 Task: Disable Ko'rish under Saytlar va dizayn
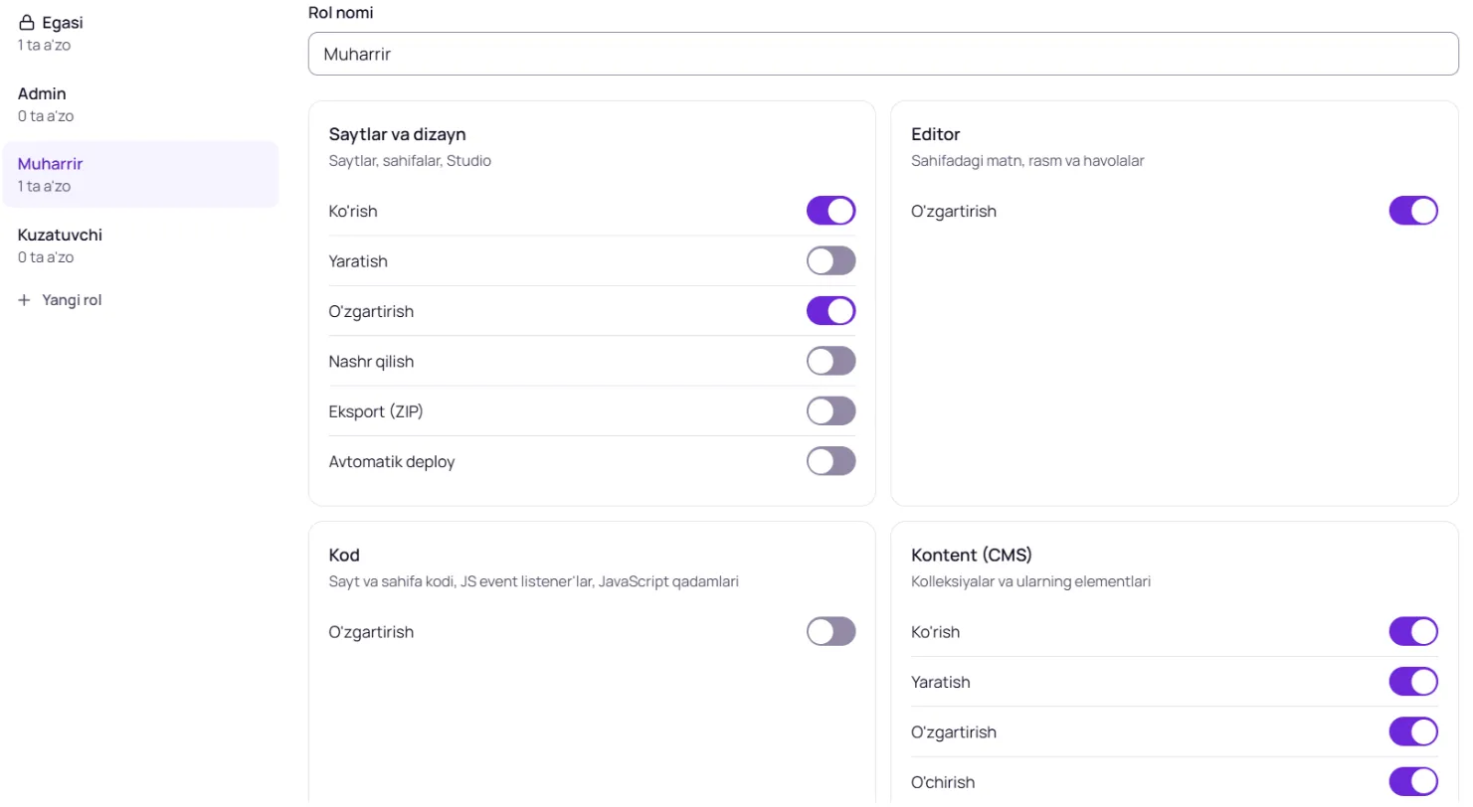click(x=830, y=211)
